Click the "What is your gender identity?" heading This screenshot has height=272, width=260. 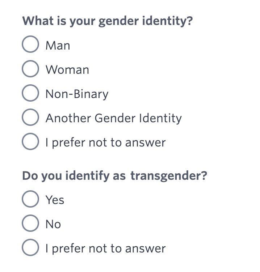coord(107,21)
